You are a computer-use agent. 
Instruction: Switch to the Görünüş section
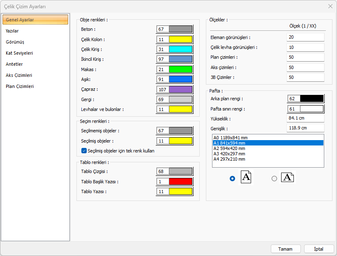[15, 42]
